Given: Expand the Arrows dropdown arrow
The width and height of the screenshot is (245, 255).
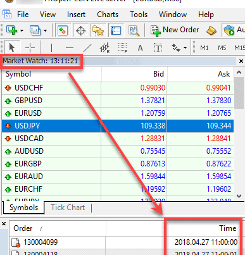Looking at the screenshot, I should pos(185,48).
